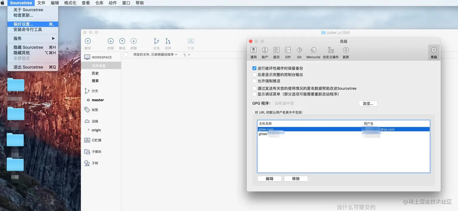Choose Hide Sourcetree (隐藏 Sourcetree) menu entry

[33, 47]
